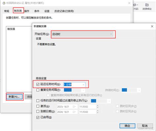This screenshot has height=131, width=156.
Task: Click the 新建(N)... button
Action: pyautogui.click(x=14, y=97)
